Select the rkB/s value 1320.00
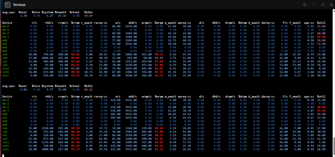The width and height of the screenshot is (335, 157). [47, 128]
